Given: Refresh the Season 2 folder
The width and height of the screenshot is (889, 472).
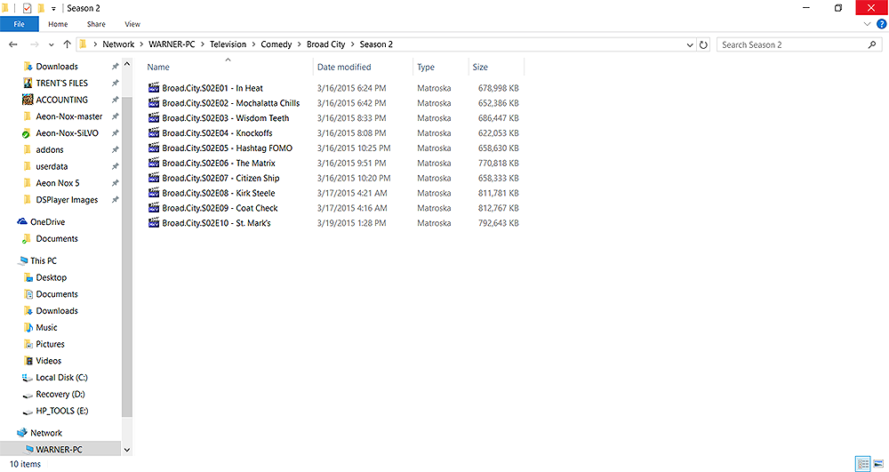Looking at the screenshot, I should 703,44.
